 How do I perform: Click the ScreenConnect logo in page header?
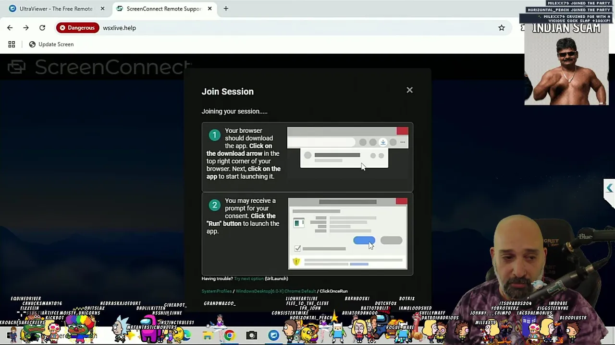[100, 67]
